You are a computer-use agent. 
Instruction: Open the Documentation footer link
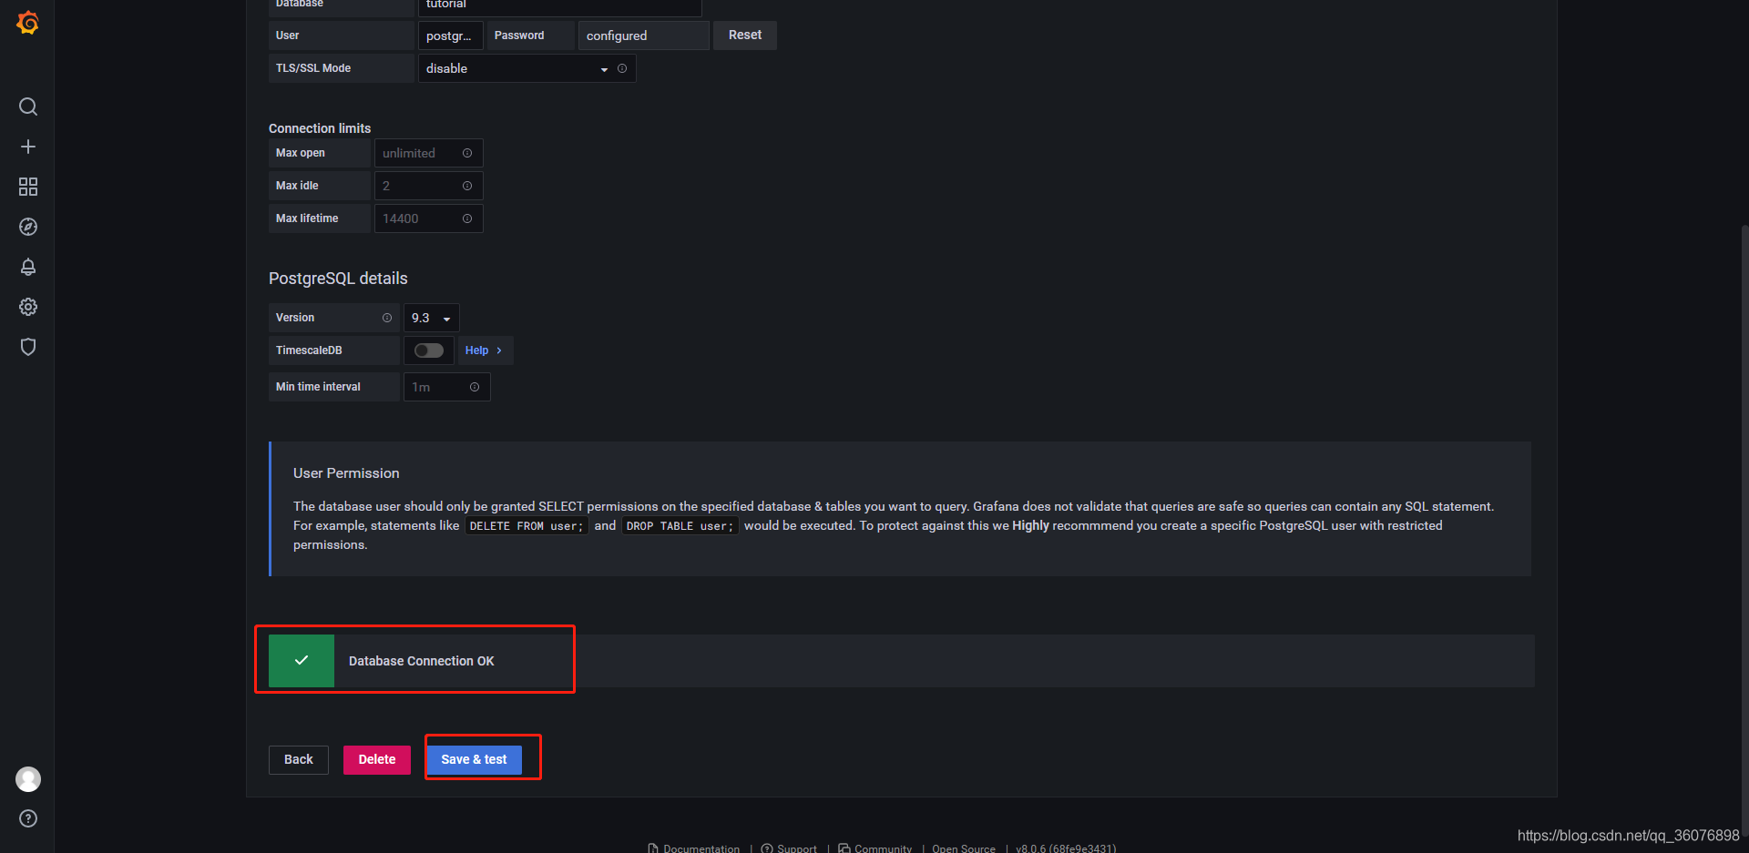(x=694, y=848)
